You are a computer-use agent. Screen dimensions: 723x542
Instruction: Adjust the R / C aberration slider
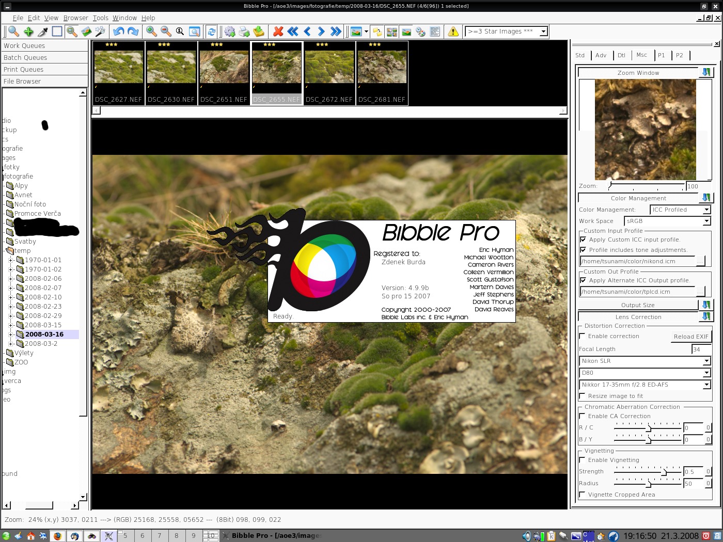(648, 427)
